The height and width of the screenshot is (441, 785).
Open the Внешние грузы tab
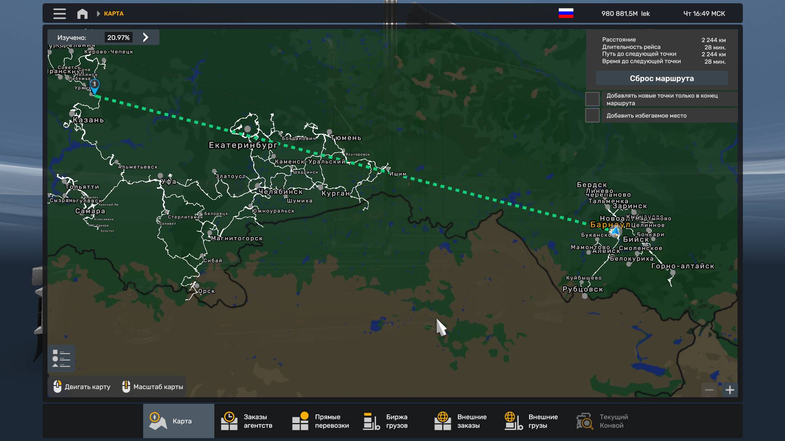[x=535, y=421]
